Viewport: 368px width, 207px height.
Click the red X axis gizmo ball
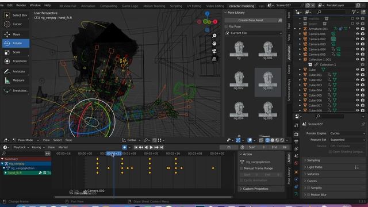215,22
